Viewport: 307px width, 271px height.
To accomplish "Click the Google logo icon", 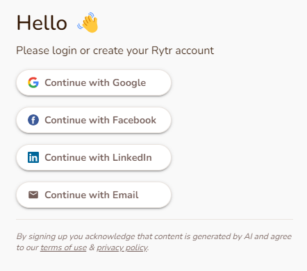I will coord(33,82).
